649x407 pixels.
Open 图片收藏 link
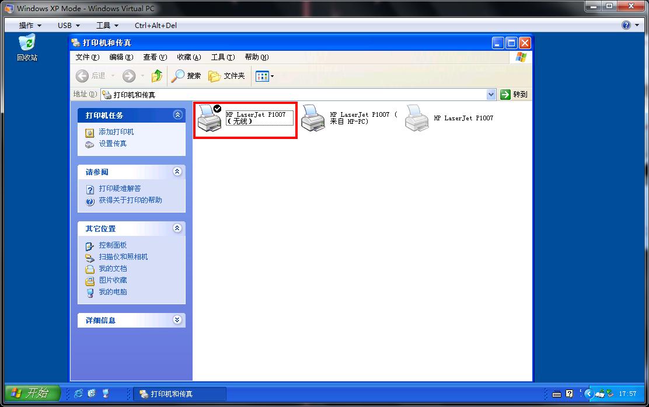(x=113, y=280)
